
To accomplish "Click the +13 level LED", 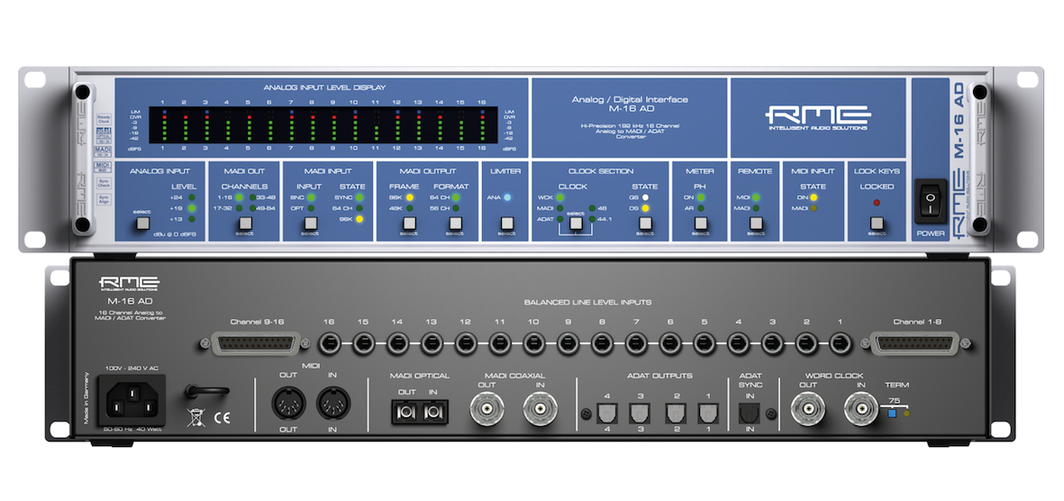I will [x=192, y=219].
